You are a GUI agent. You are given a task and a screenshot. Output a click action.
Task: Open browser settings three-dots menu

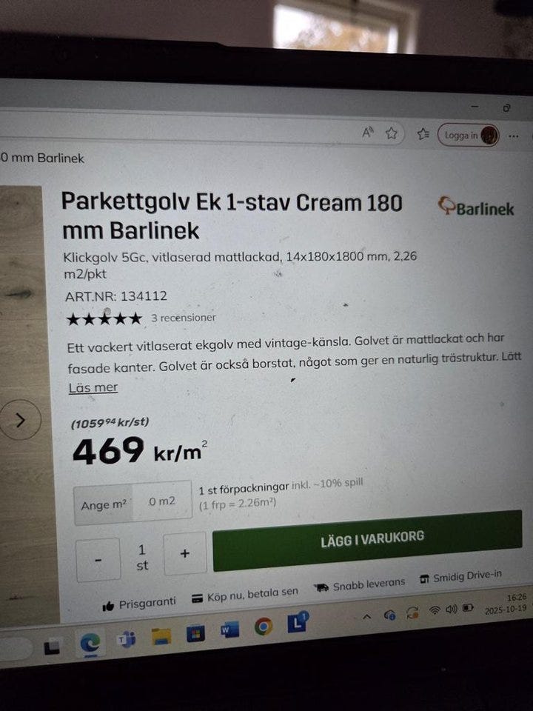tap(514, 136)
